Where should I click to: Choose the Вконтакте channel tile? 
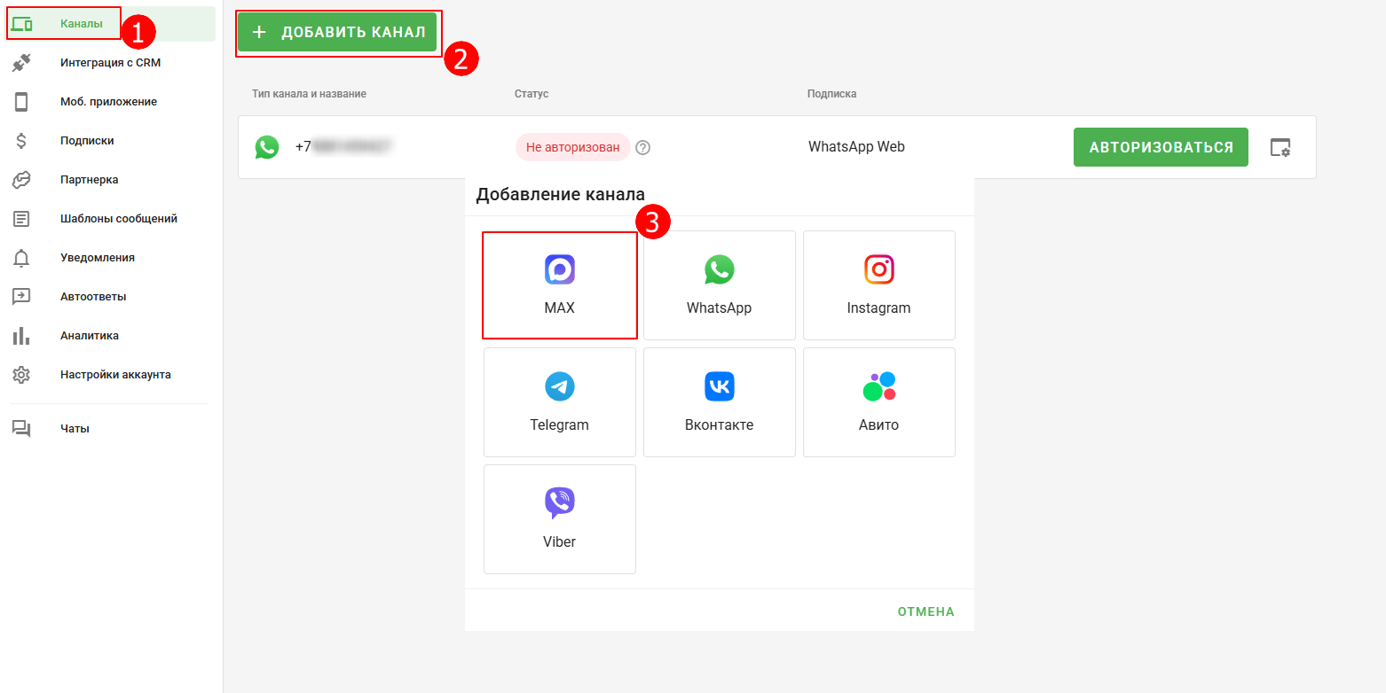pyautogui.click(x=719, y=402)
